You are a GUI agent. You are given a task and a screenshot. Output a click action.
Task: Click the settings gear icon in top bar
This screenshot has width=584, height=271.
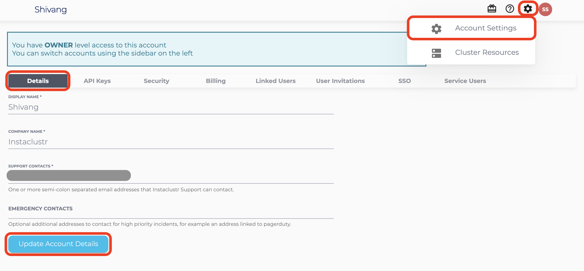pyautogui.click(x=528, y=9)
